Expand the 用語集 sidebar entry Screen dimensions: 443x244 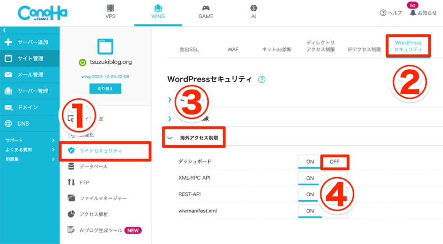tap(53, 159)
